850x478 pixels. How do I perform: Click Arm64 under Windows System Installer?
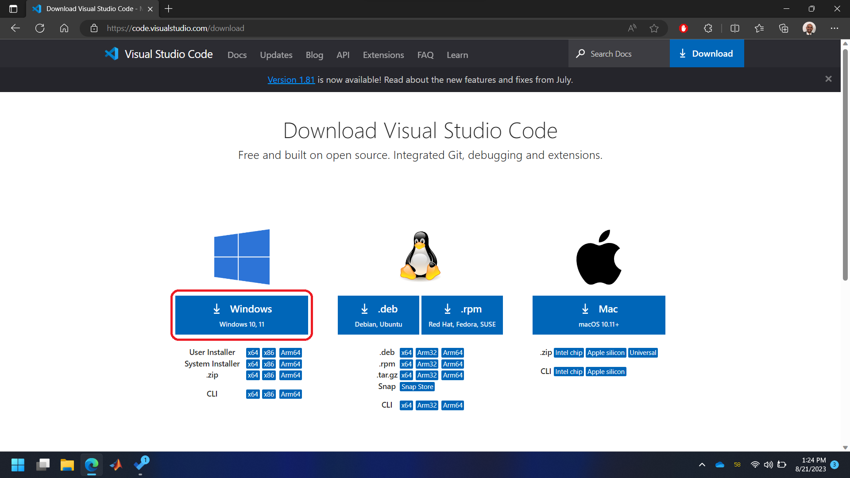point(290,364)
